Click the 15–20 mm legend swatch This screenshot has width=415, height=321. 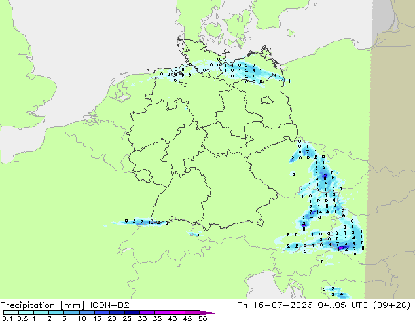[x=101, y=312]
